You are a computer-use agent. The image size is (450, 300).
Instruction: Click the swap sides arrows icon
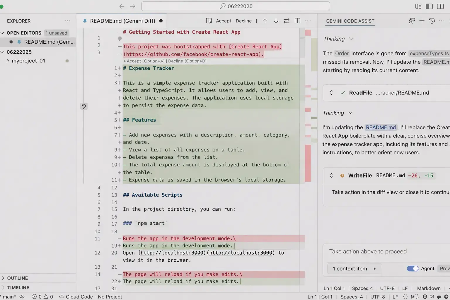(x=286, y=21)
